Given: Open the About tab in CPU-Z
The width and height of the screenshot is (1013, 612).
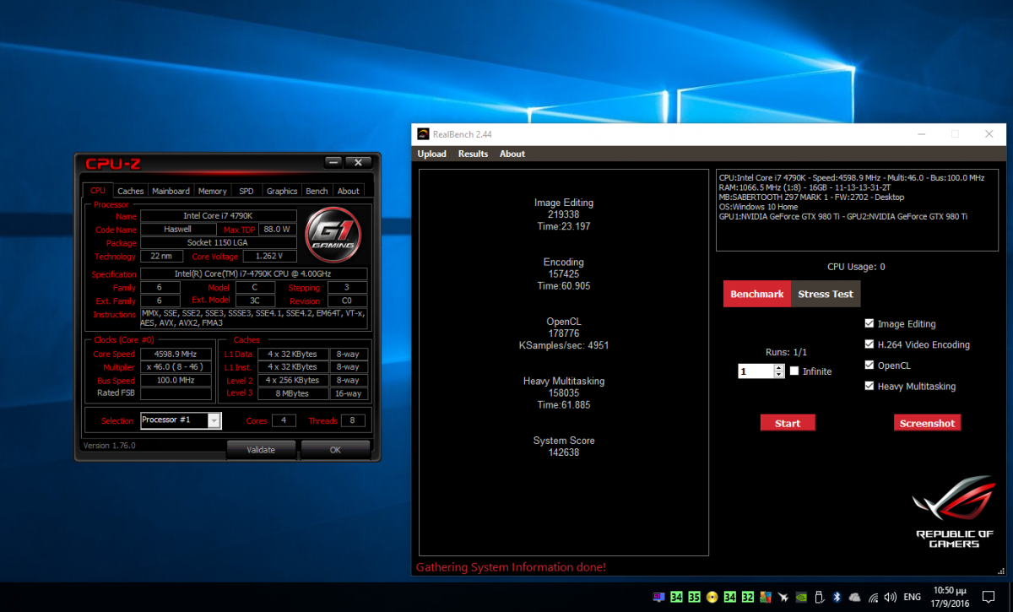Looking at the screenshot, I should (349, 191).
